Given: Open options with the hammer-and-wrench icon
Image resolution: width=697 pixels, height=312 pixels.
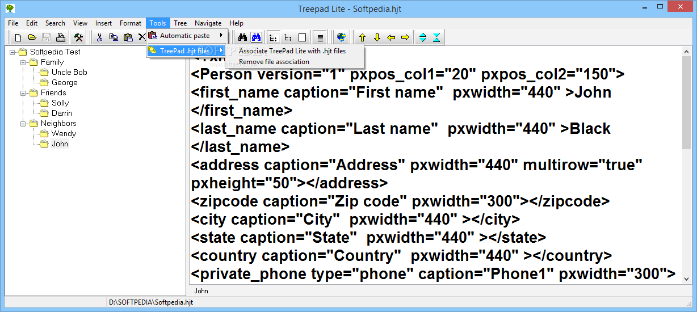Looking at the screenshot, I should point(79,37).
